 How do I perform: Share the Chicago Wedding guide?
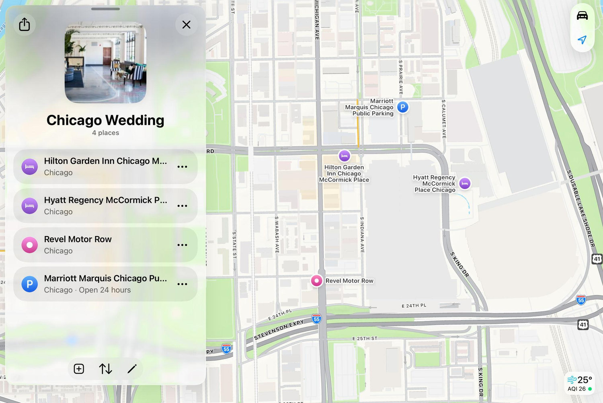pyautogui.click(x=25, y=25)
